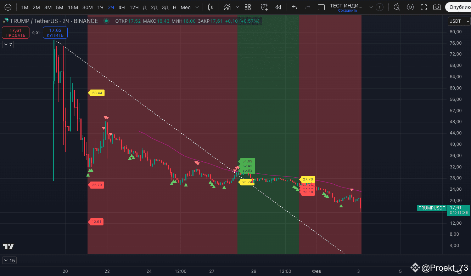This screenshot has height=276, width=471.
Task: Select the 3M timeframe
Action: pyautogui.click(x=48, y=7)
